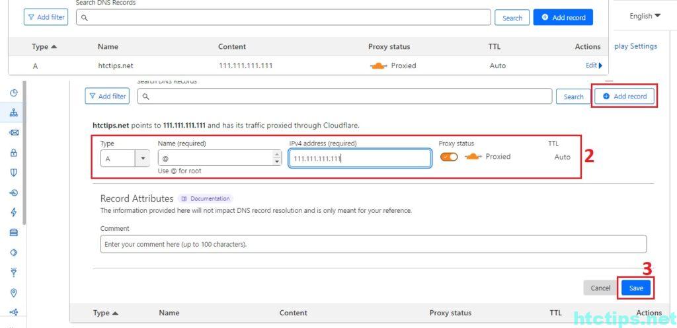
Task: Open the Caching sidebar icon
Action: [x=13, y=232]
